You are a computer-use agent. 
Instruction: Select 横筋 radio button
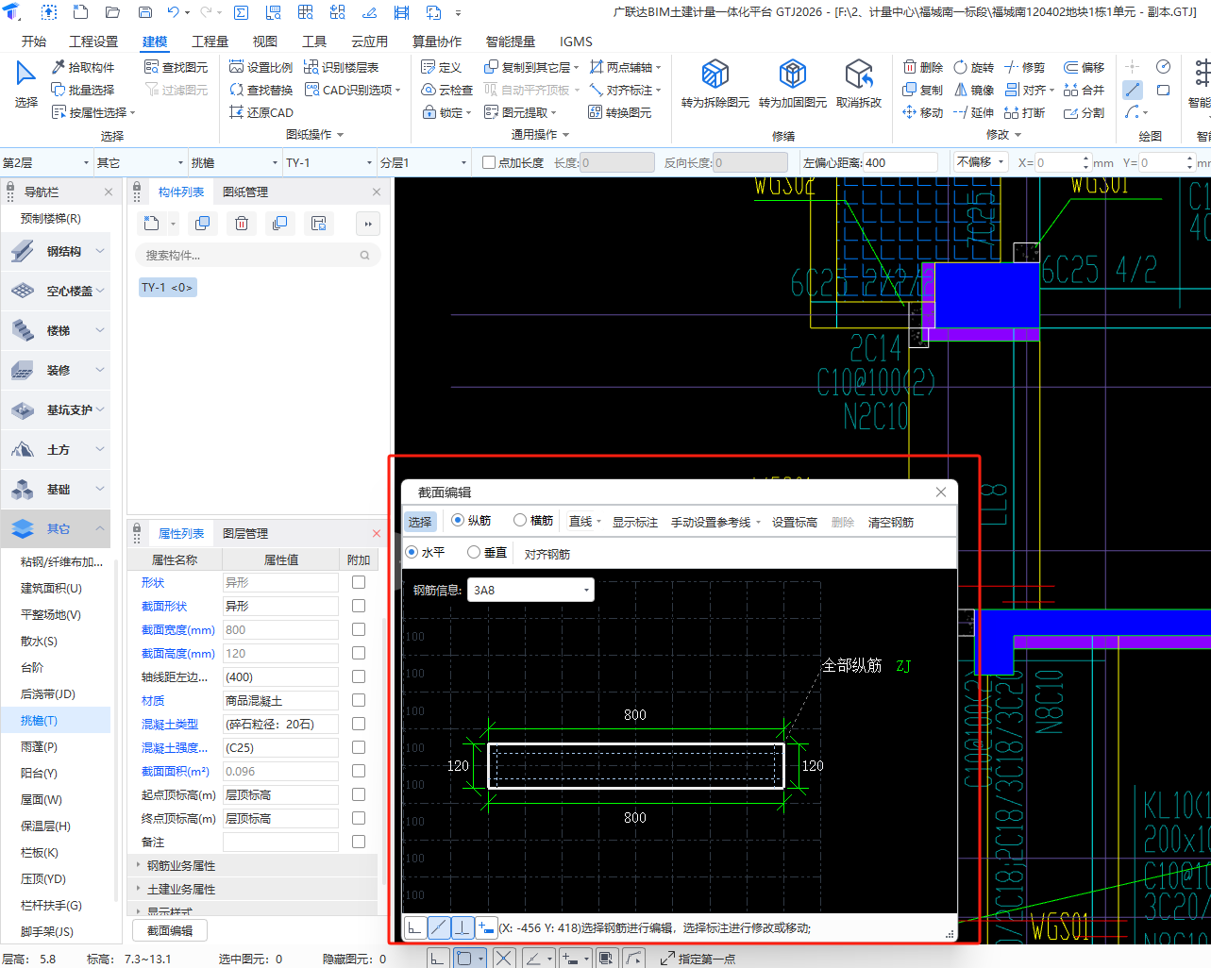click(x=520, y=520)
